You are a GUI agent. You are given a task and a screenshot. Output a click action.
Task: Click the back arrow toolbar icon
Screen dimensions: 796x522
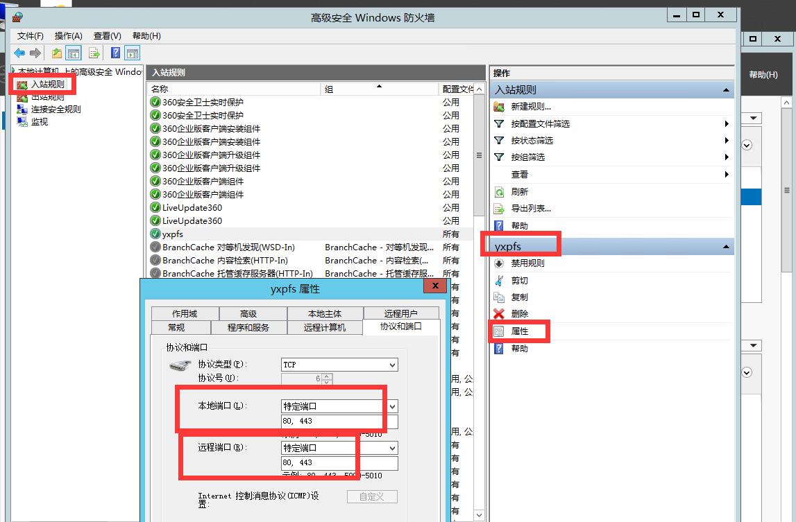(x=19, y=53)
